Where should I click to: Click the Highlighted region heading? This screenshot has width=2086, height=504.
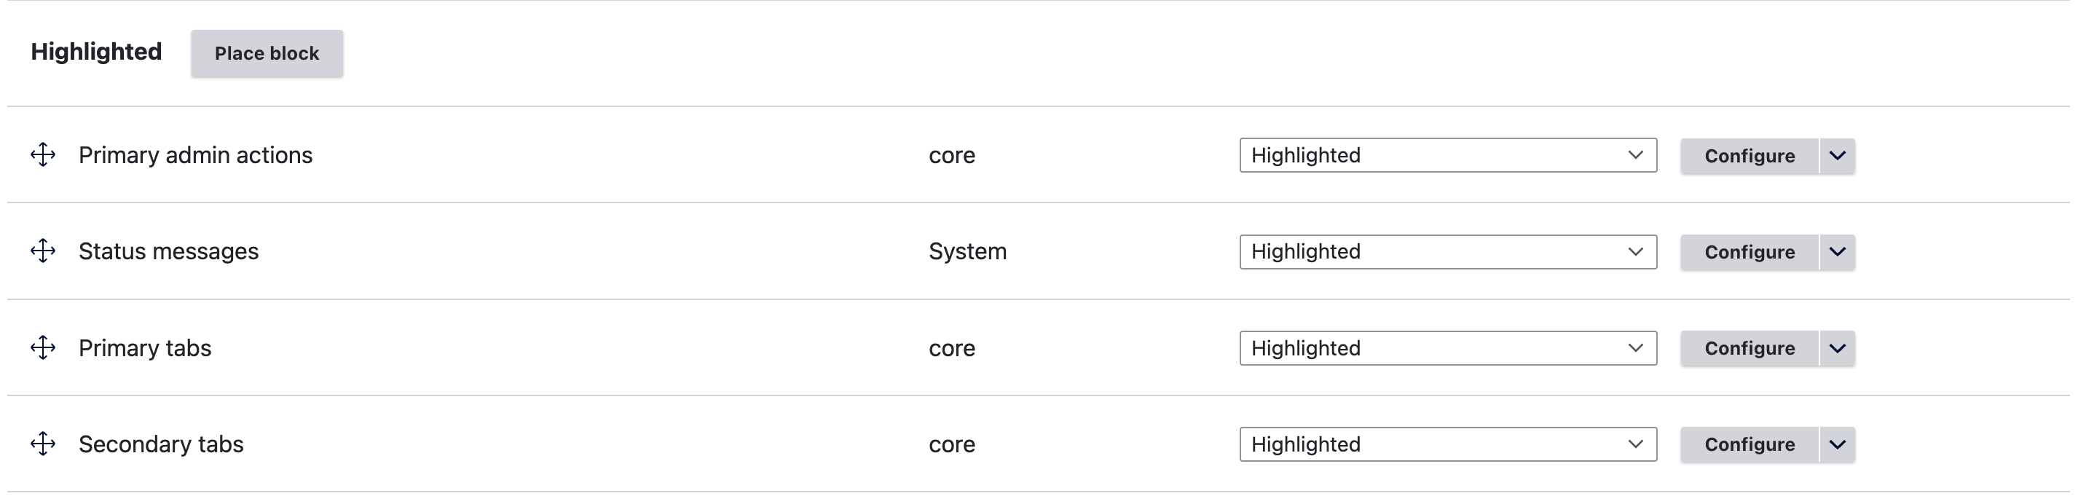pyautogui.click(x=96, y=52)
